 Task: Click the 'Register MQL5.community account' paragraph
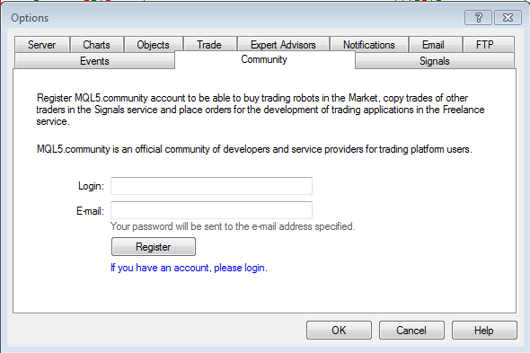(261, 110)
